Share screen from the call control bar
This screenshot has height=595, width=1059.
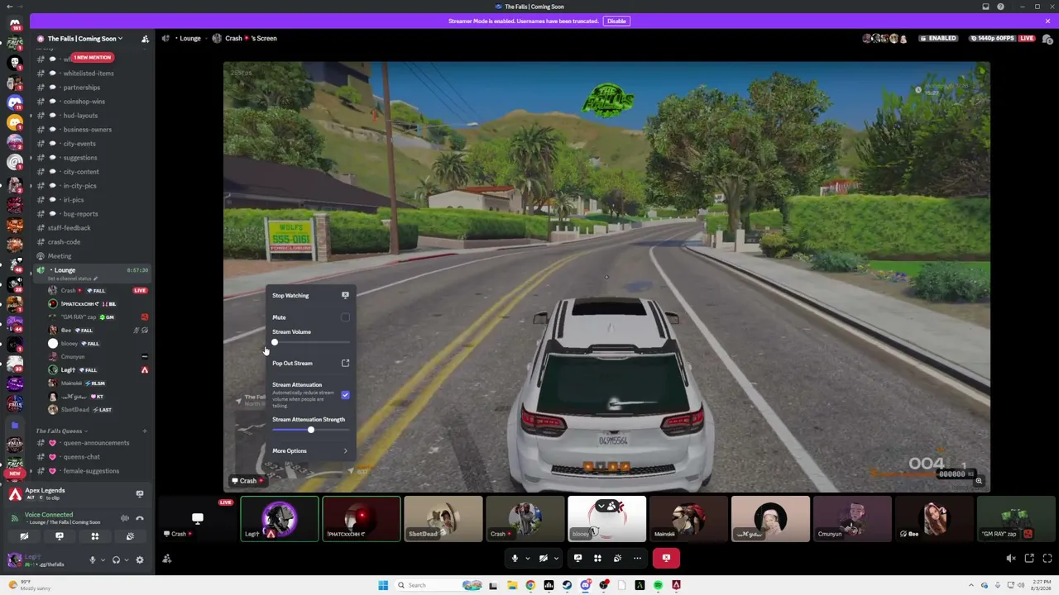[x=577, y=559]
